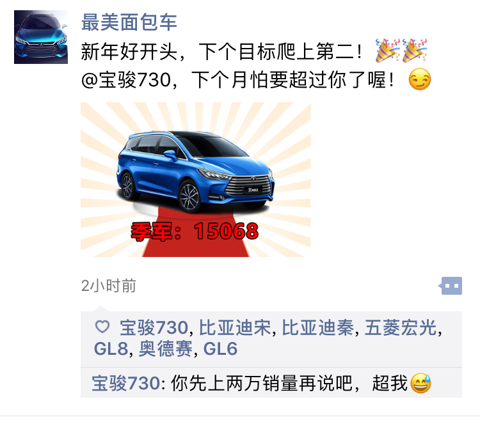Open commenter 宝骏730's name in comment
The image size is (480, 429).
click(126, 383)
